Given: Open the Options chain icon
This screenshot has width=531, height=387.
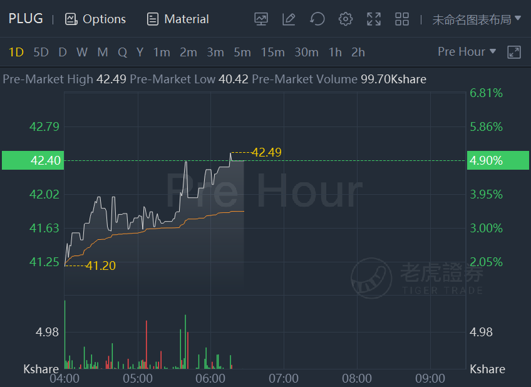Looking at the screenshot, I should [71, 19].
